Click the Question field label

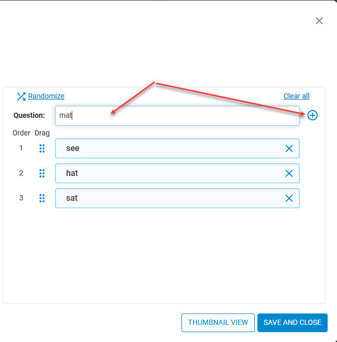(x=29, y=115)
